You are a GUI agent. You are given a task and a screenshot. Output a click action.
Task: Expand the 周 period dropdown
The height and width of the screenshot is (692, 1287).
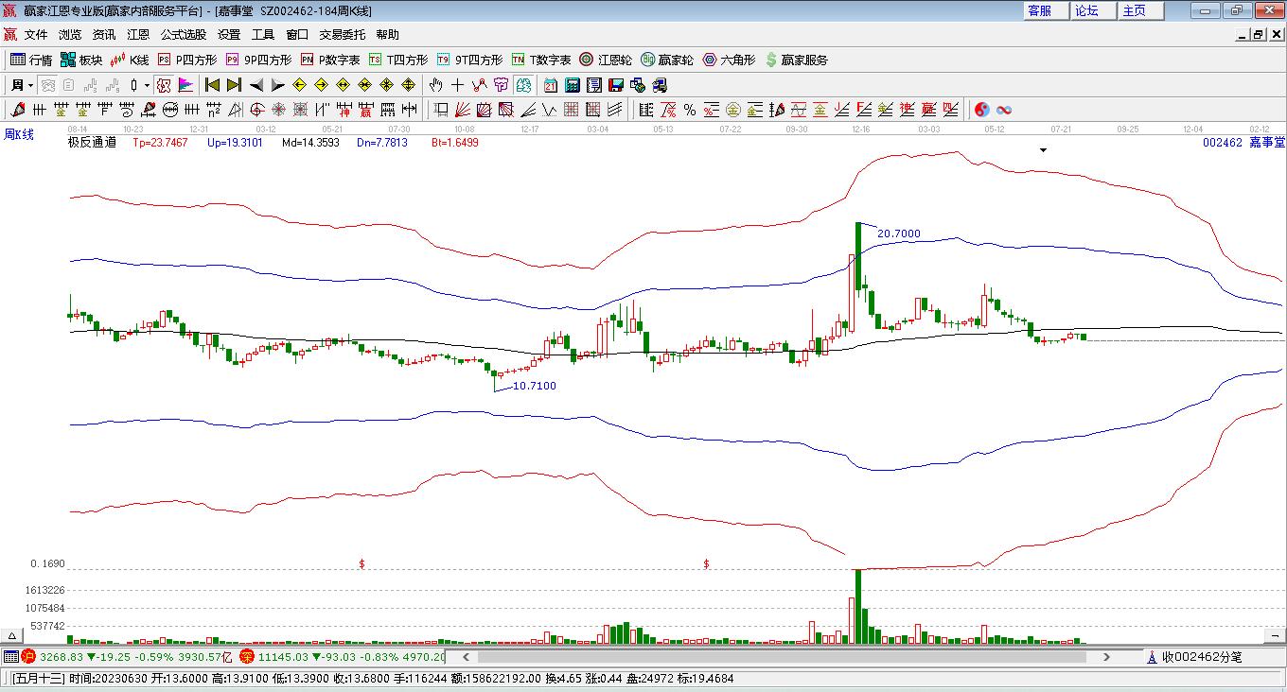coord(30,85)
